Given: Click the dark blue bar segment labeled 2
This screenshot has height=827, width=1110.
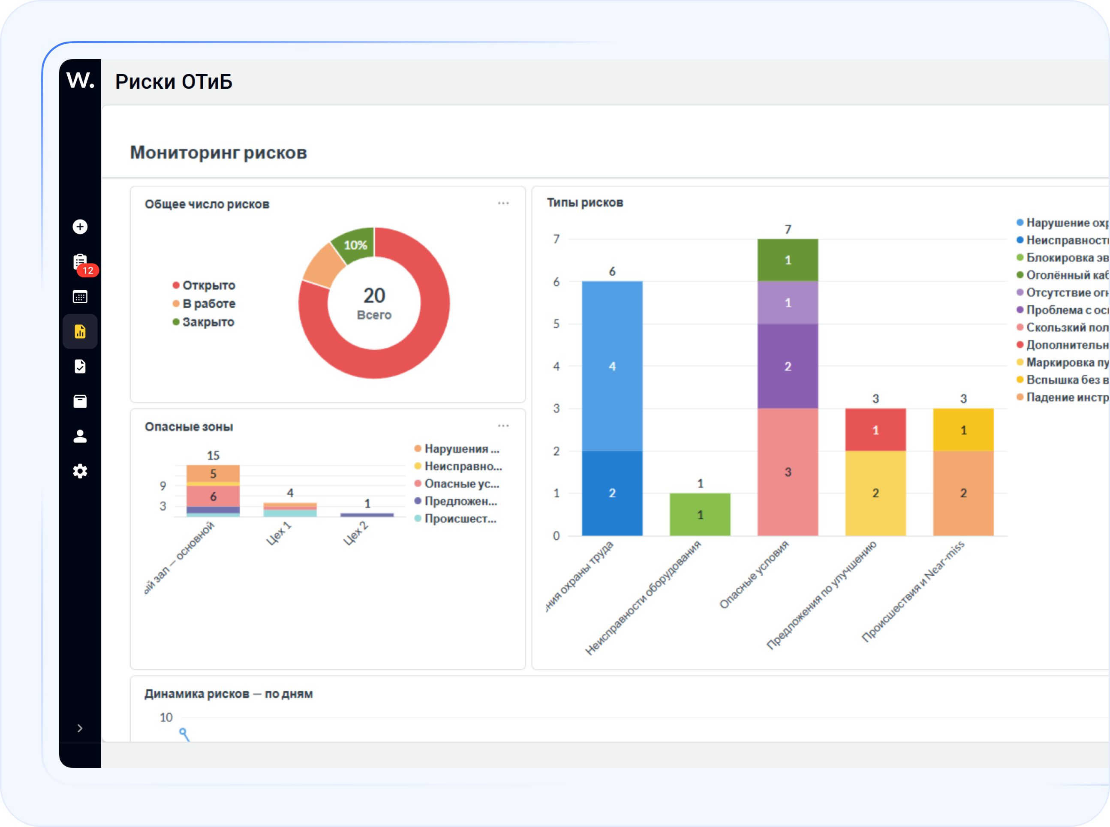Looking at the screenshot, I should coord(612,493).
